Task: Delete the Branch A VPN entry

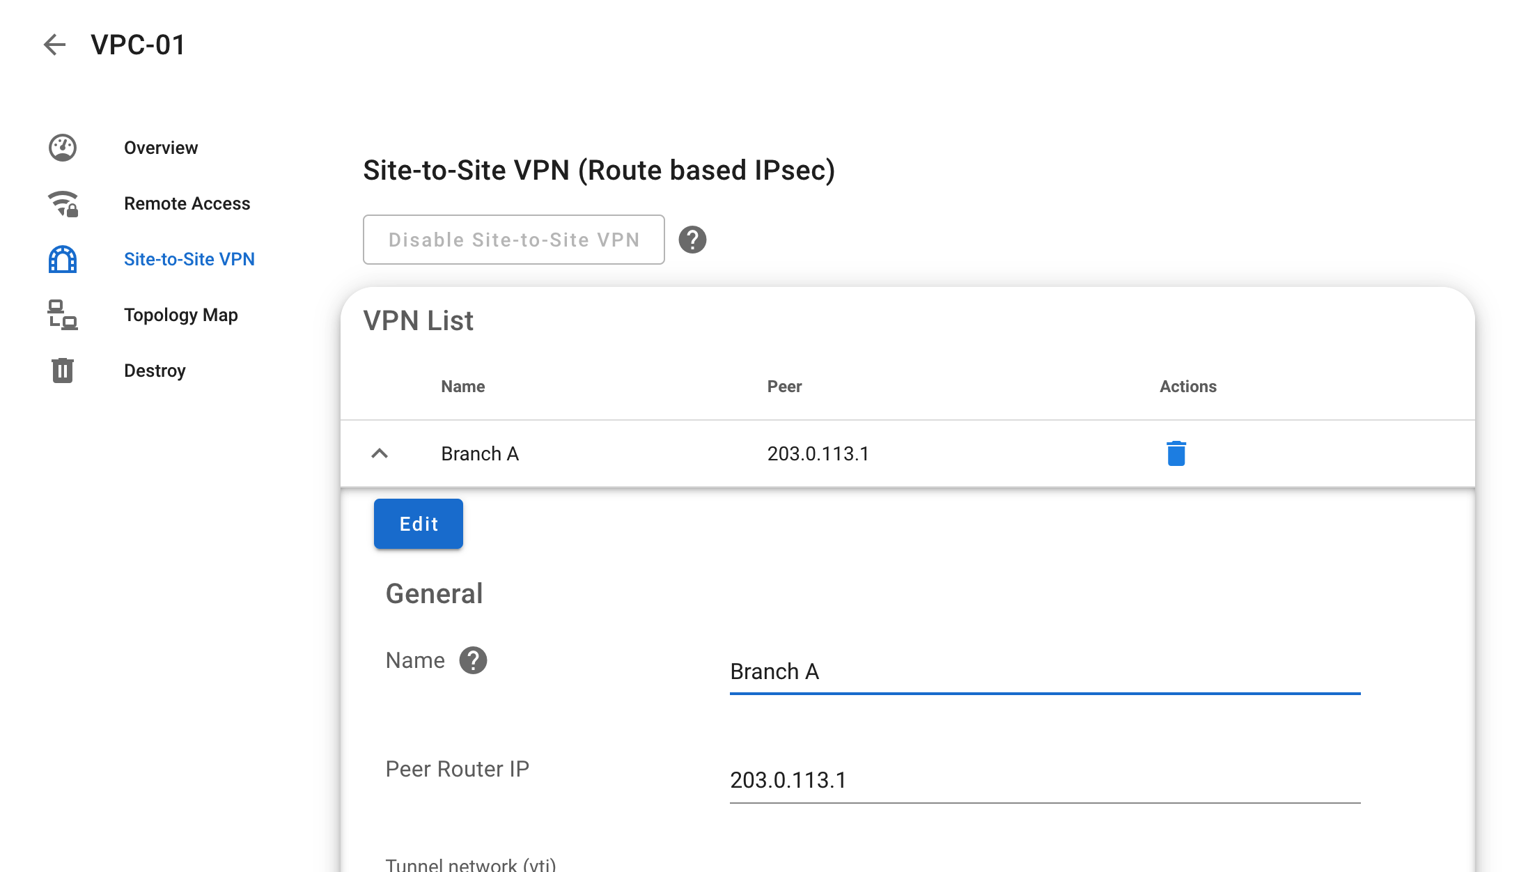Action: [1176, 453]
